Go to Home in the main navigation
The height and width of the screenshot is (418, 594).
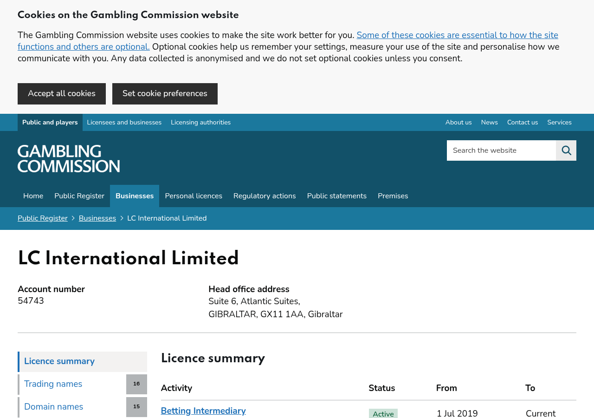pyautogui.click(x=33, y=196)
